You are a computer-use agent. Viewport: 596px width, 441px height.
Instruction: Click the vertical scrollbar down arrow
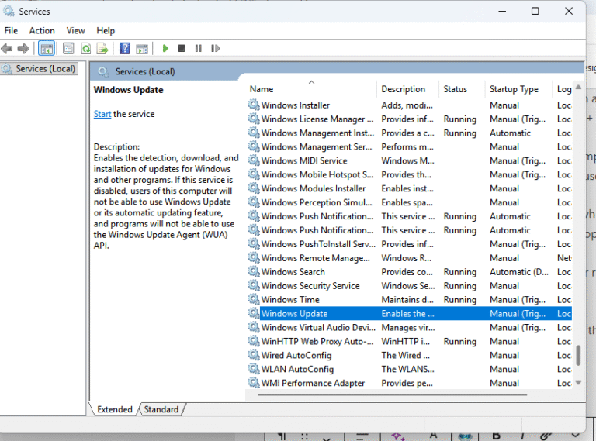tap(578, 383)
